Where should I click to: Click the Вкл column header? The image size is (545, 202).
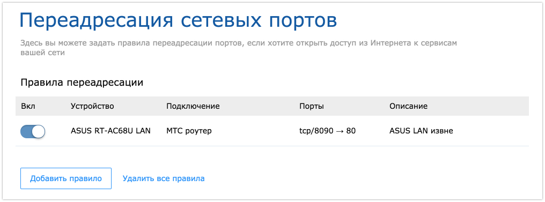(x=28, y=106)
